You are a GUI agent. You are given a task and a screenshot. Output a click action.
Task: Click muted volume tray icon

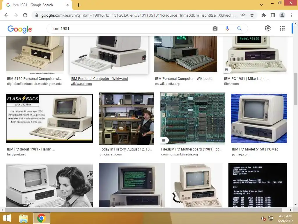264,218
